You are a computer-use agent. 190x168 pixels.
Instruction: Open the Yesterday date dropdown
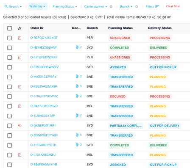(x=38, y=6)
